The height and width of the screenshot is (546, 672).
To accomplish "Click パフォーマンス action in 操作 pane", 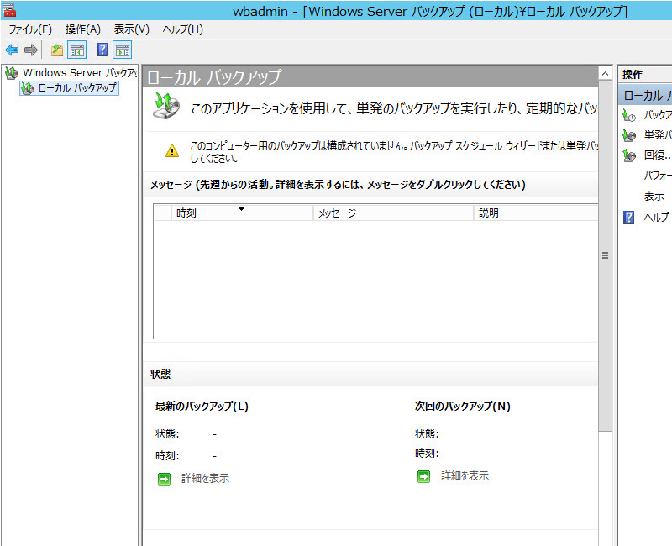I will tap(658, 176).
